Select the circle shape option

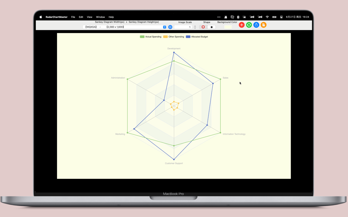[x=203, y=27]
